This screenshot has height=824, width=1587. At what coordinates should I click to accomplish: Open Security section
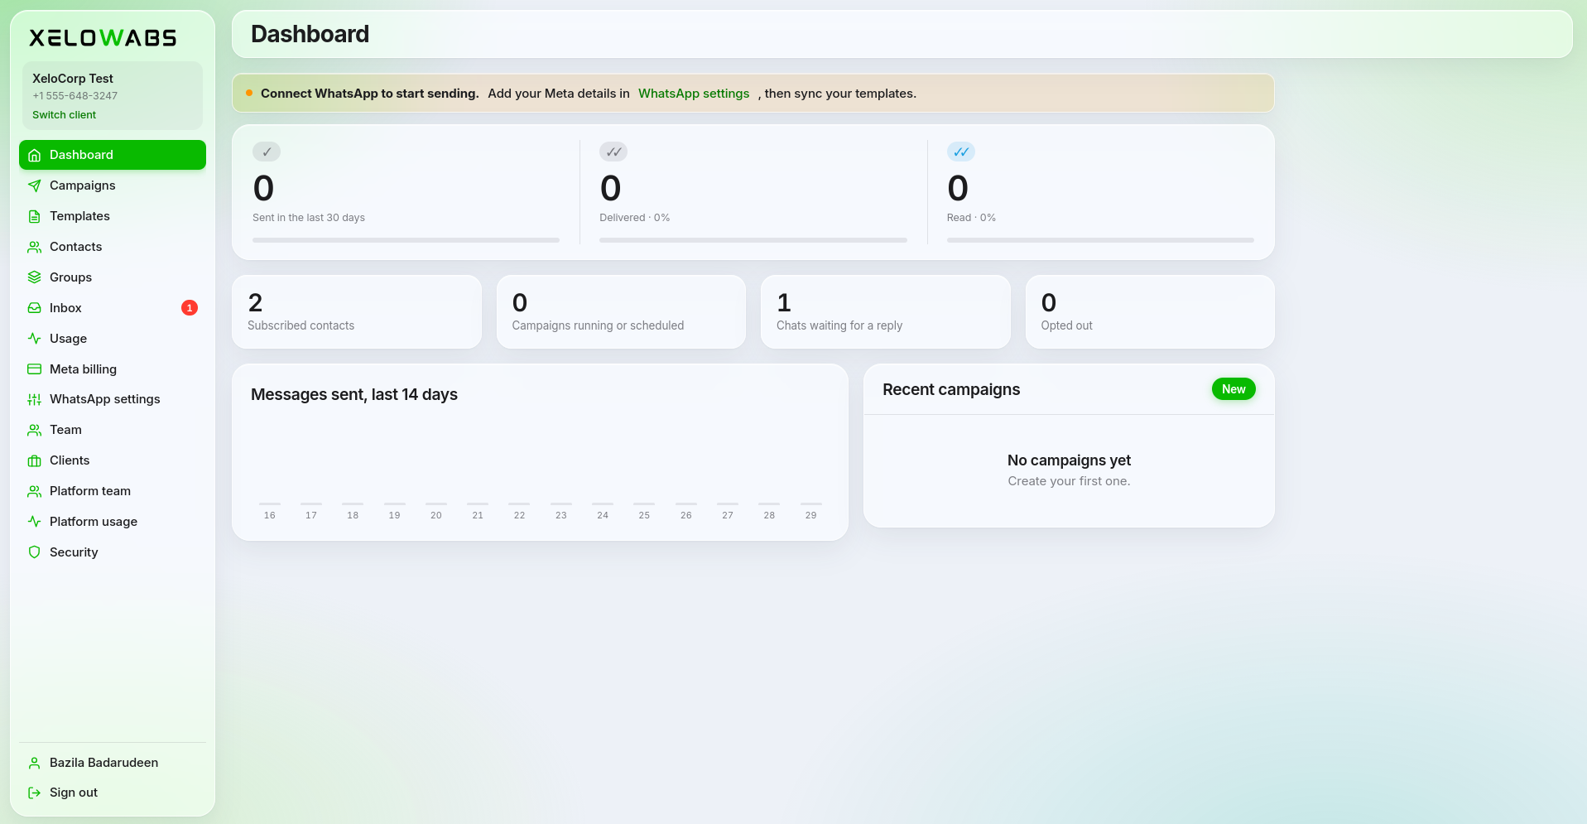tap(113, 552)
